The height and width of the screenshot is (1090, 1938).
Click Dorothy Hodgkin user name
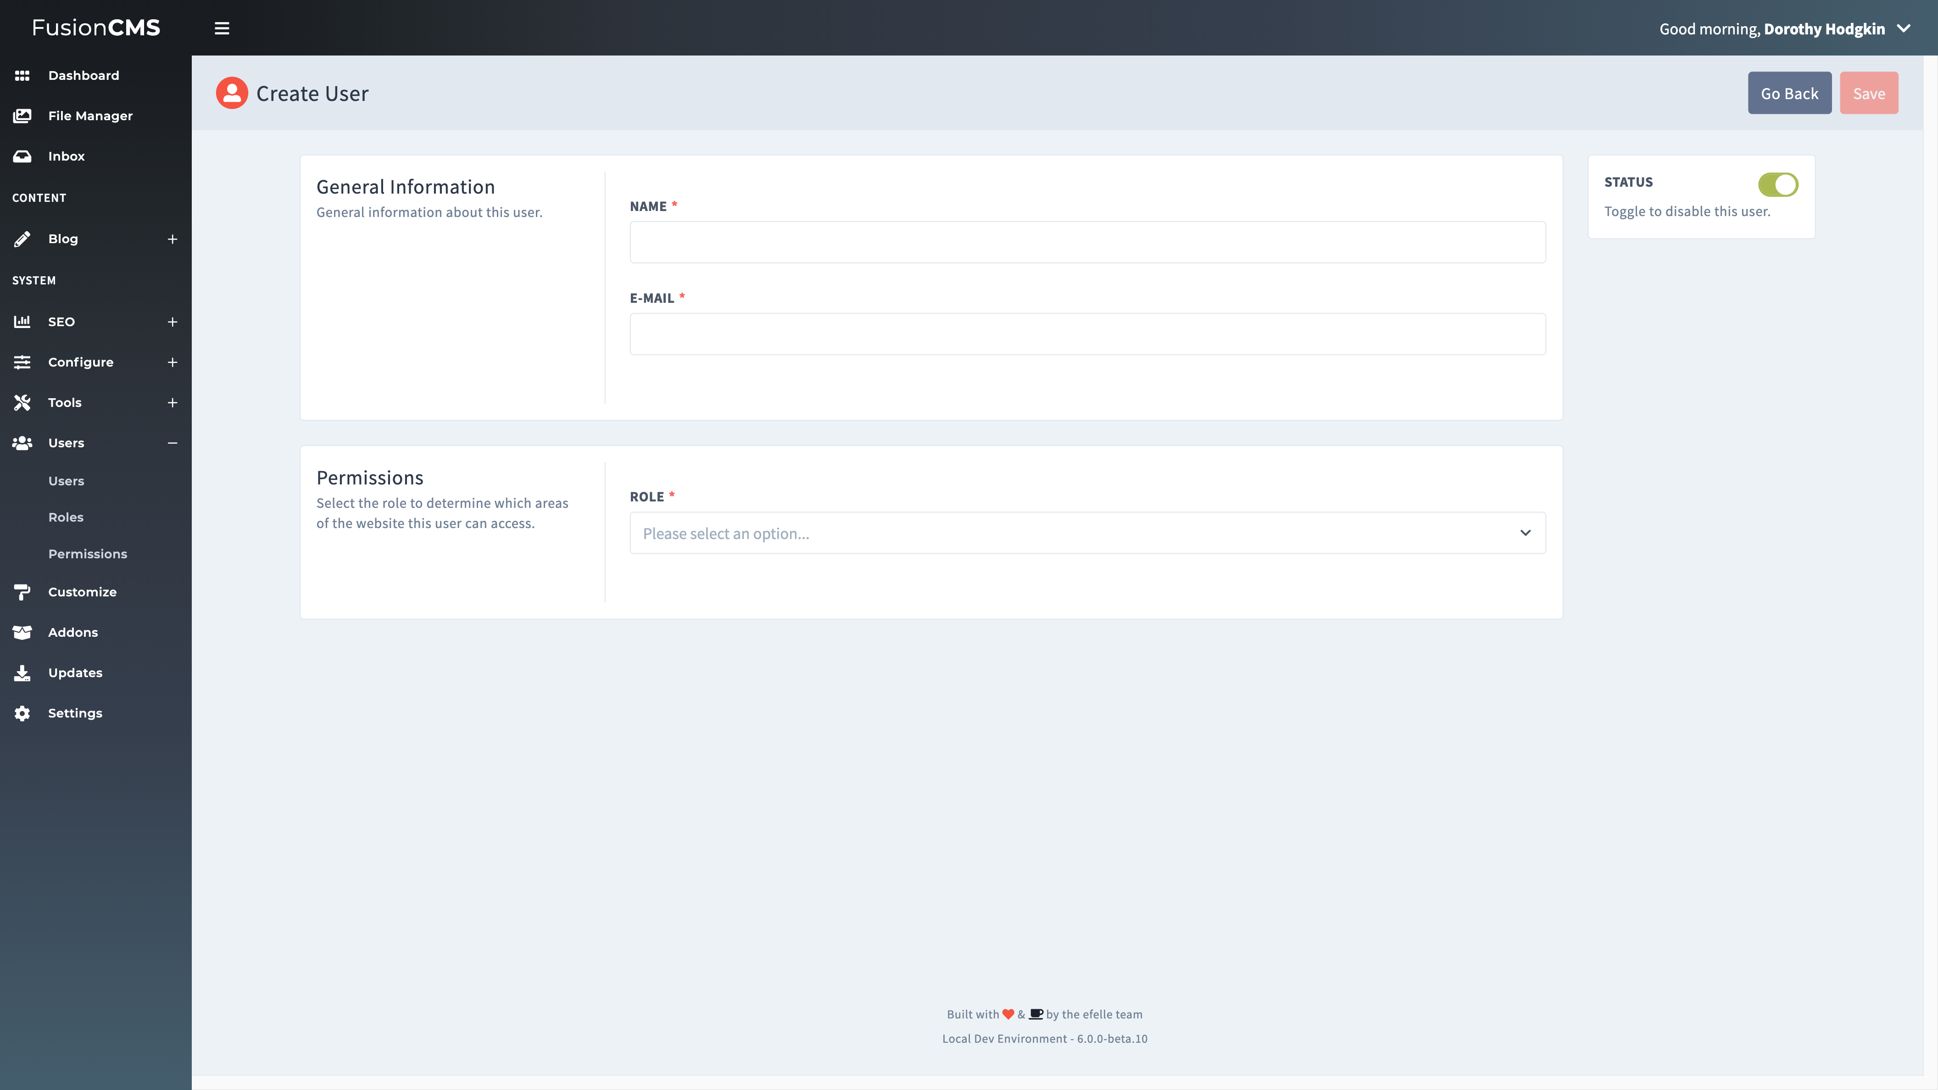[x=1824, y=28]
